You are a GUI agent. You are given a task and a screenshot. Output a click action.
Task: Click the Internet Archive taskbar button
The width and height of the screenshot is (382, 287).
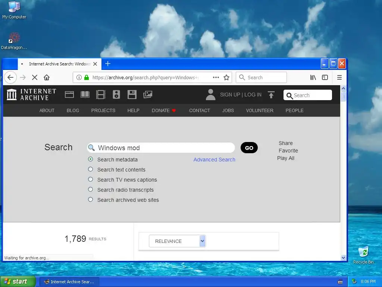pos(69,282)
